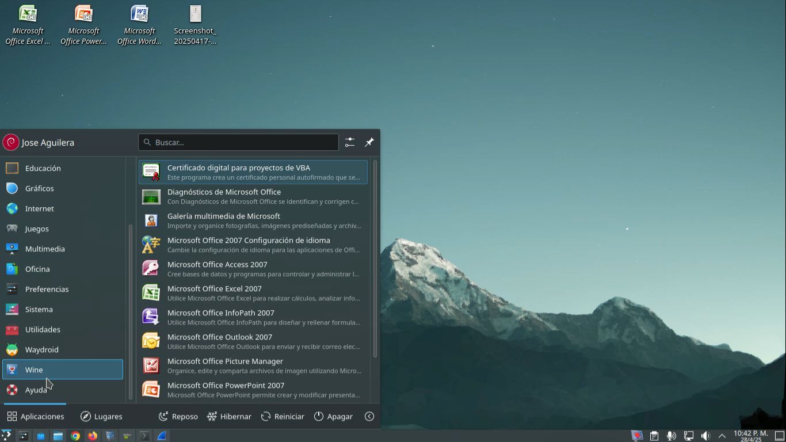Open the Utilidades category

pyautogui.click(x=63, y=329)
